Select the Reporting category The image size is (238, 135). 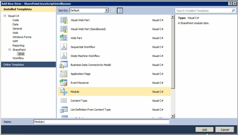click(18, 46)
